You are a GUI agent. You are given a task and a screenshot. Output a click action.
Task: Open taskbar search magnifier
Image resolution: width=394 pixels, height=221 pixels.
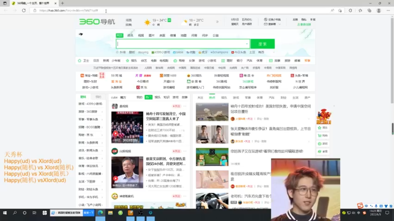[x=15, y=213]
